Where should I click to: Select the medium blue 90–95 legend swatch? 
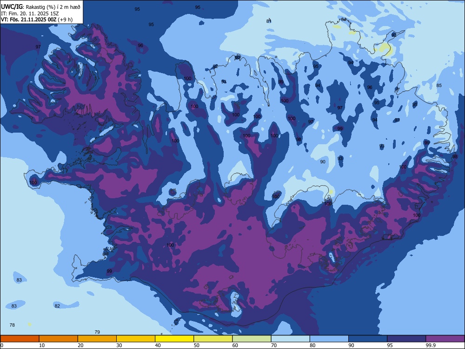(x=368, y=339)
